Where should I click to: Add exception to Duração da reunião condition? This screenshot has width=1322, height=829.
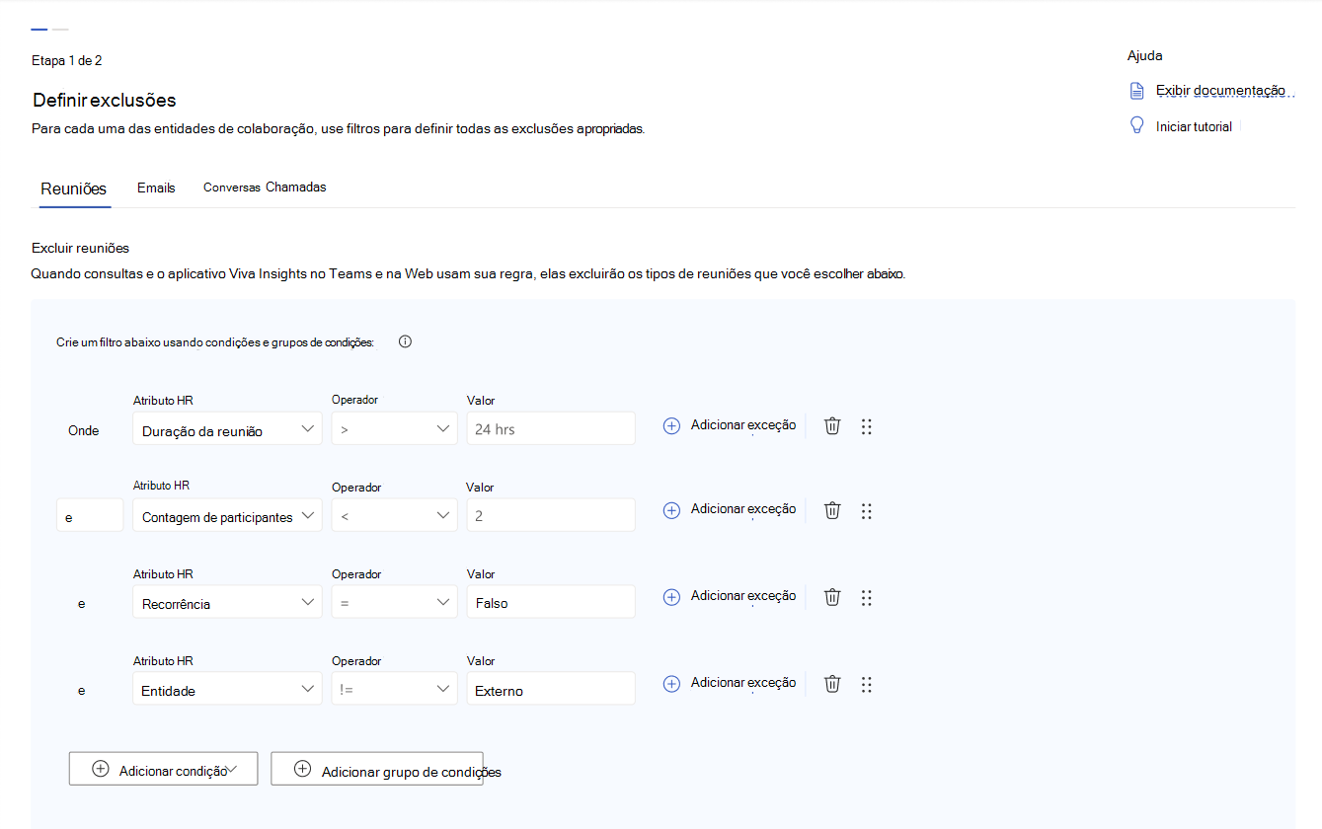point(730,425)
